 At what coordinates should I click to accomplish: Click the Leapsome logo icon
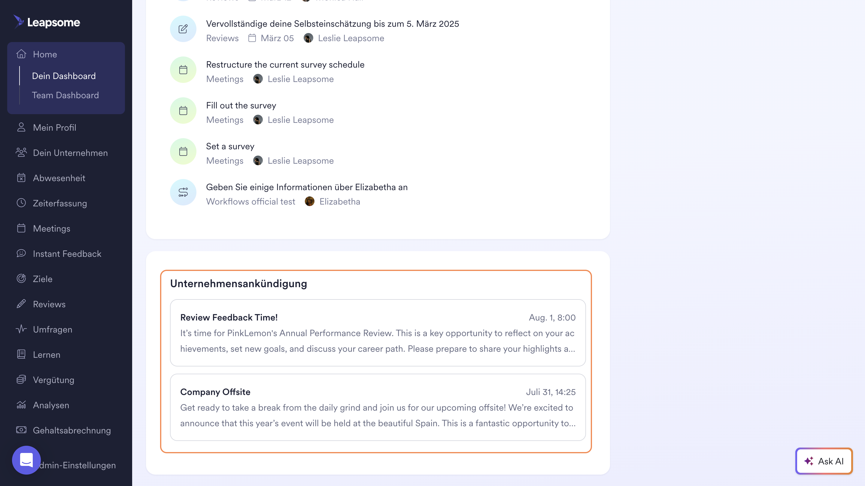pos(18,22)
